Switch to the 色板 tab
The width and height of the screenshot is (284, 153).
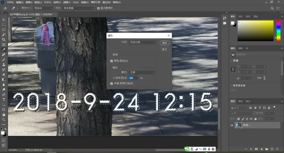click(x=240, y=16)
